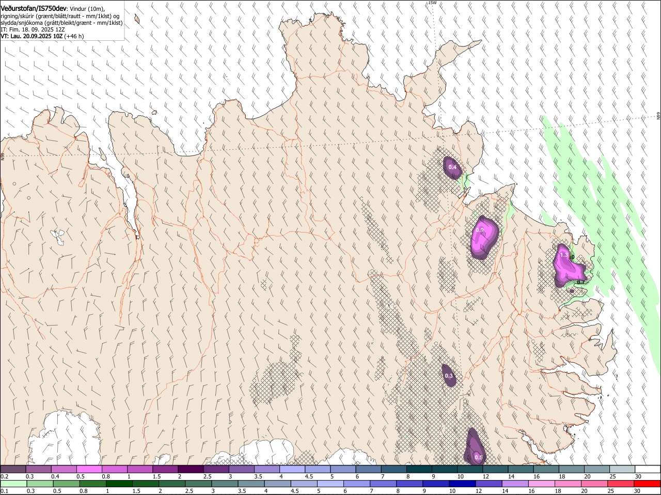Click the 3.5 grey-blue rain scale swatch
The height and width of the screenshot is (495, 661).
pos(252,484)
